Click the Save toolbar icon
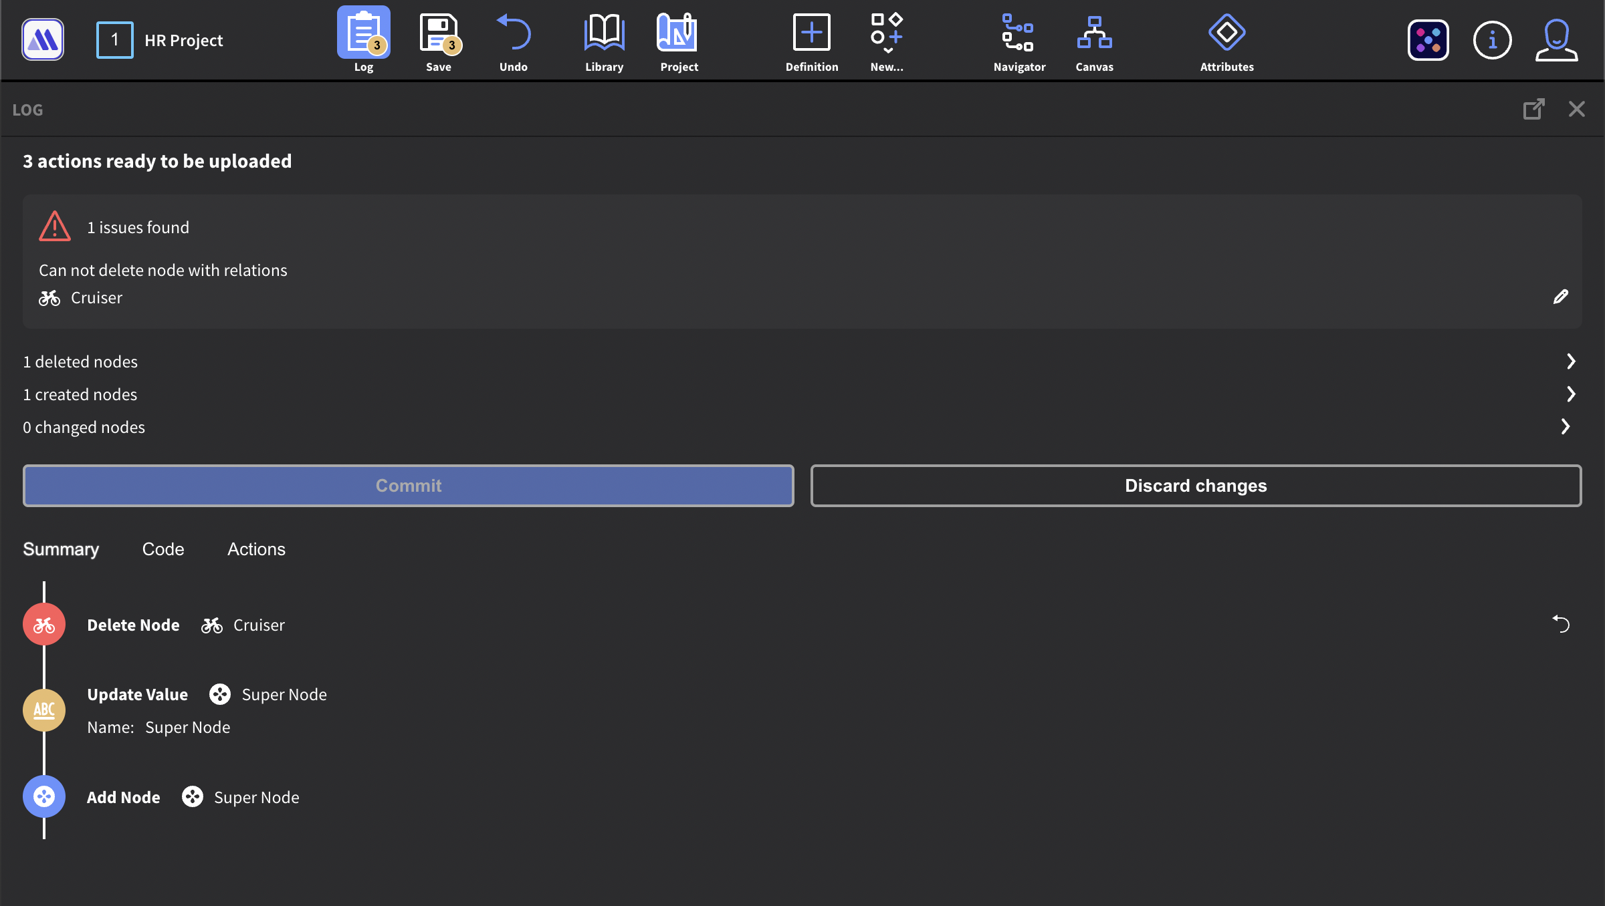 point(438,33)
